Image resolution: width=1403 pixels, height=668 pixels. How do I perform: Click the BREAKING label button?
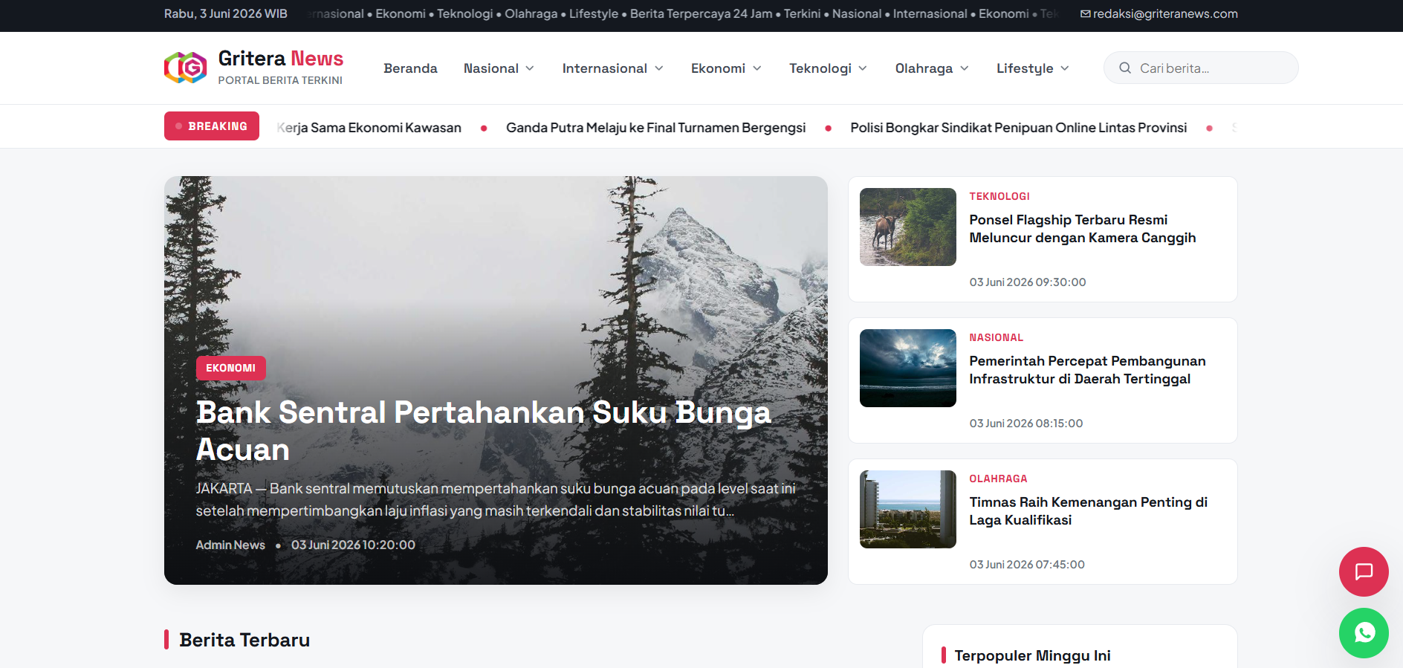[212, 126]
